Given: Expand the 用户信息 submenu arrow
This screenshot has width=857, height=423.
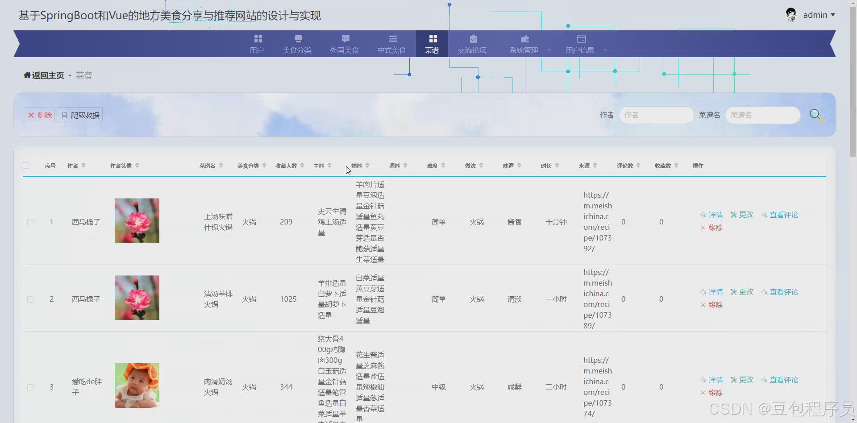Looking at the screenshot, I should tap(605, 50).
